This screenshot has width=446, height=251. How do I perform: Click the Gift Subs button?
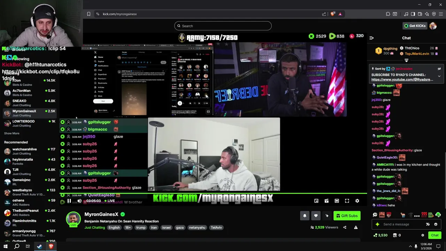pos(347,216)
